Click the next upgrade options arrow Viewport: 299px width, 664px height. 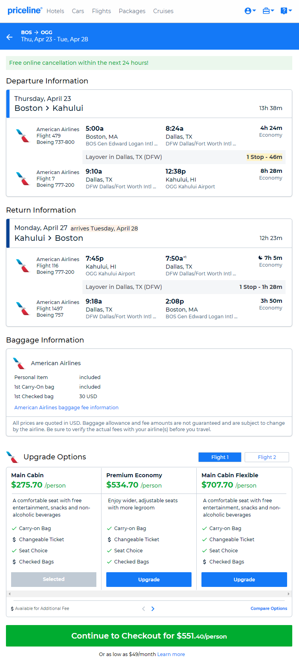click(x=153, y=609)
